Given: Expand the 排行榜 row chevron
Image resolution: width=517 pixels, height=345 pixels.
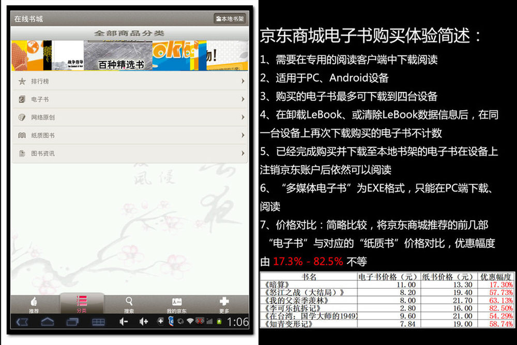Looking at the screenshot, I should pyautogui.click(x=243, y=81).
